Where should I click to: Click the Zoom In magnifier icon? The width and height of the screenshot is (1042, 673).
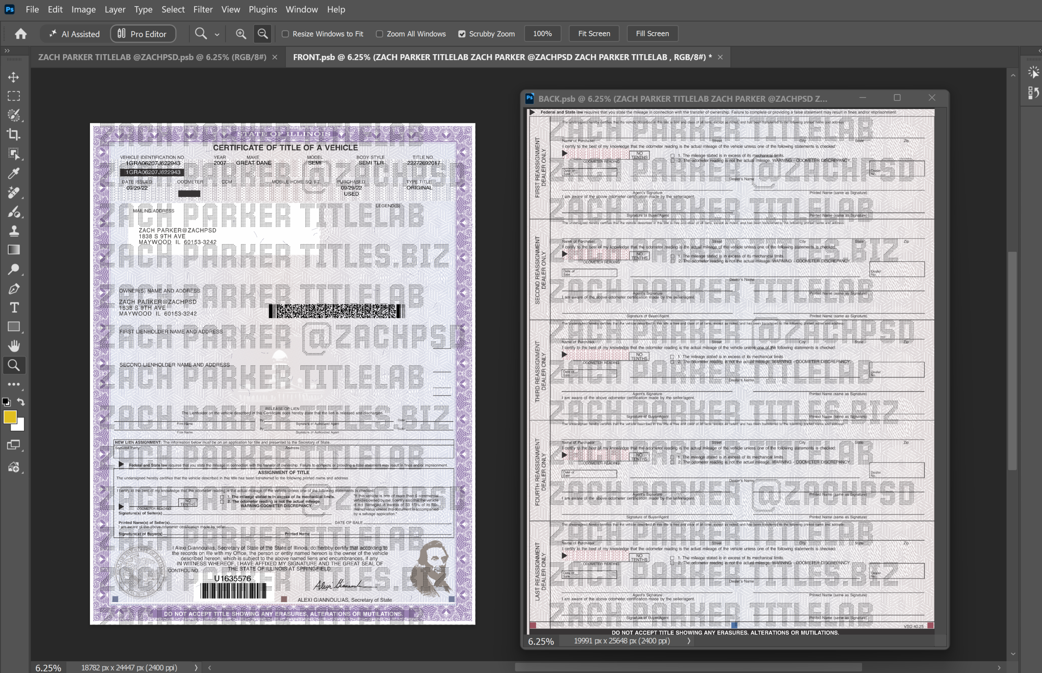click(x=241, y=34)
